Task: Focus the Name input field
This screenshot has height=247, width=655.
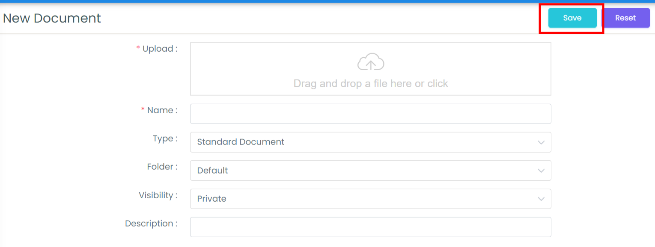Action: [x=371, y=114]
